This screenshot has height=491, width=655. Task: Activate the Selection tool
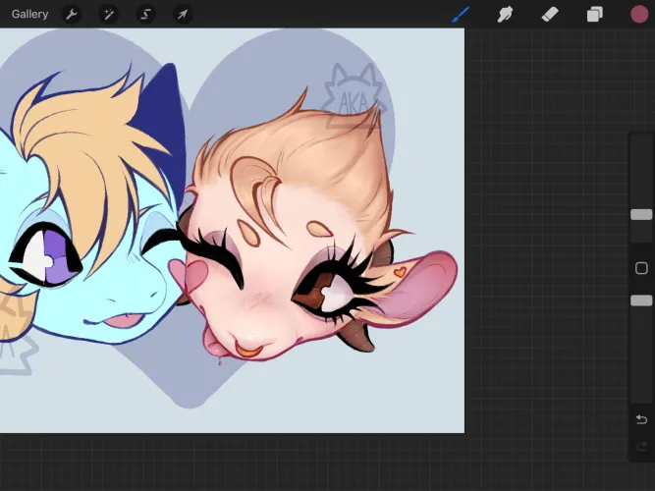coord(145,14)
